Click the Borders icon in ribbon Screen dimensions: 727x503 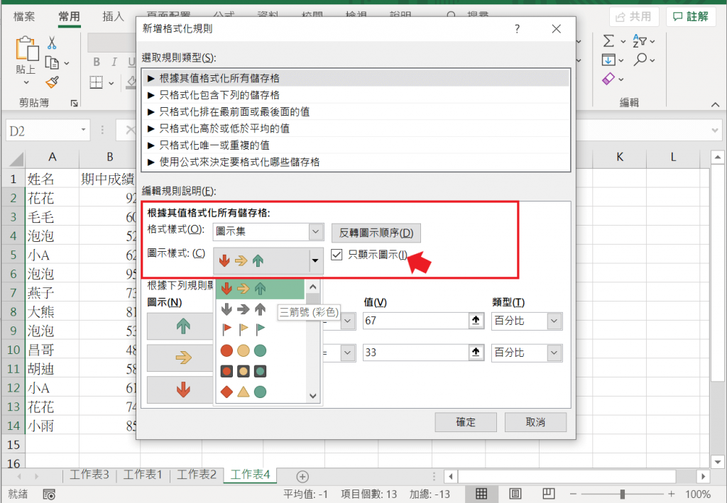[x=96, y=82]
